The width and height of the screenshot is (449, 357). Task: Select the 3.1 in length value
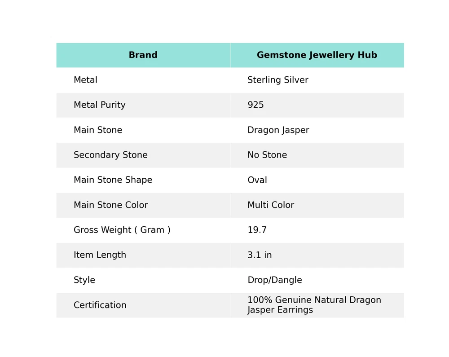[259, 255]
